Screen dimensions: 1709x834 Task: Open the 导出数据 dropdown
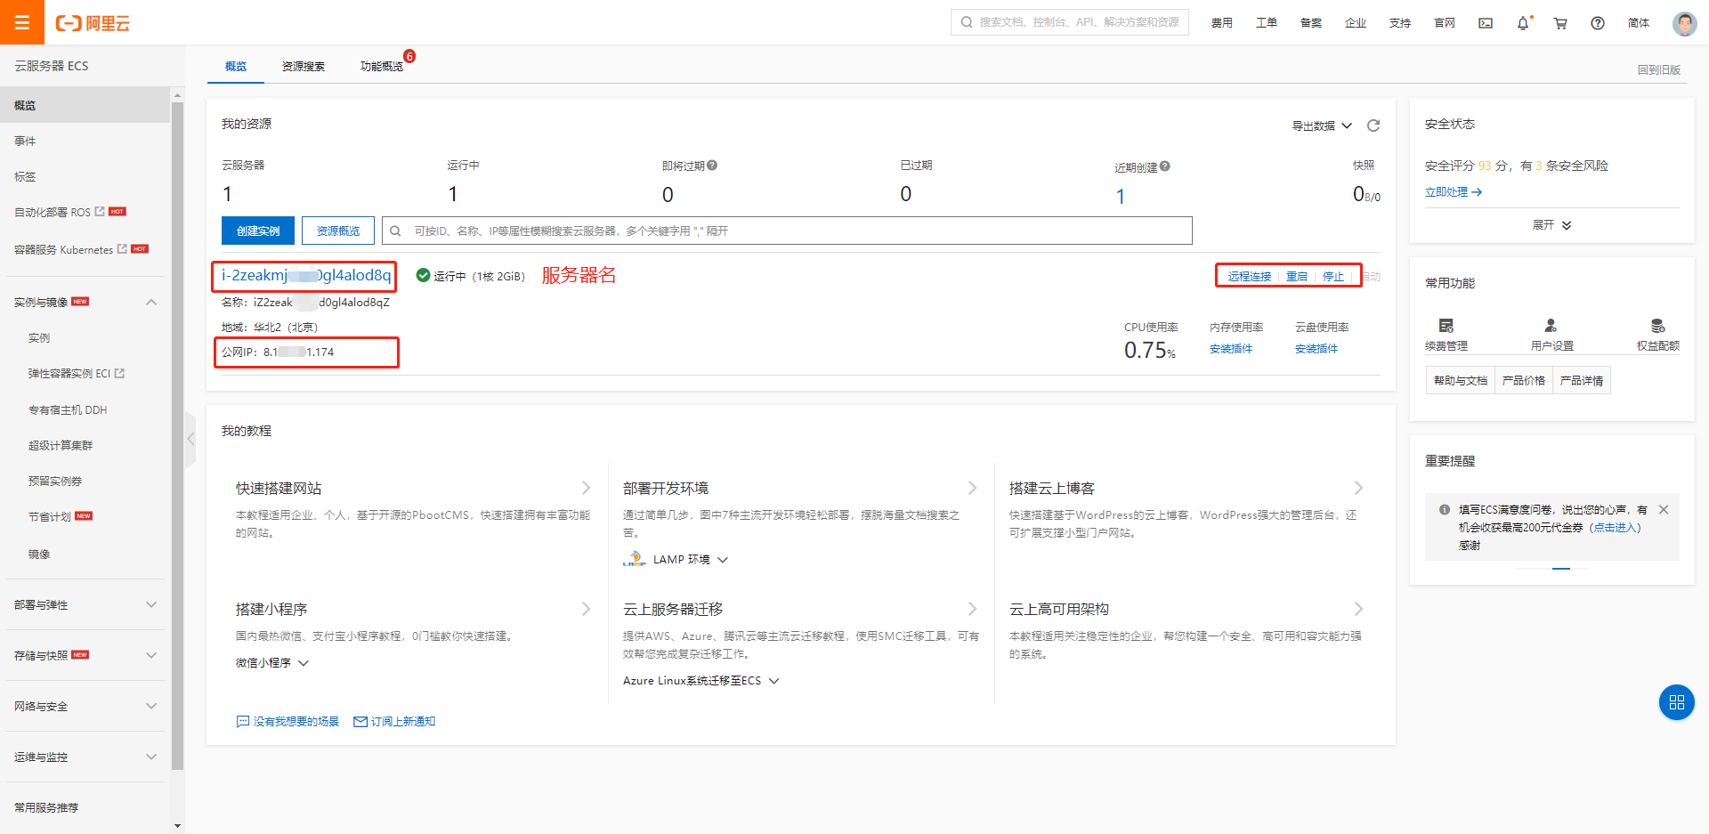point(1322,126)
